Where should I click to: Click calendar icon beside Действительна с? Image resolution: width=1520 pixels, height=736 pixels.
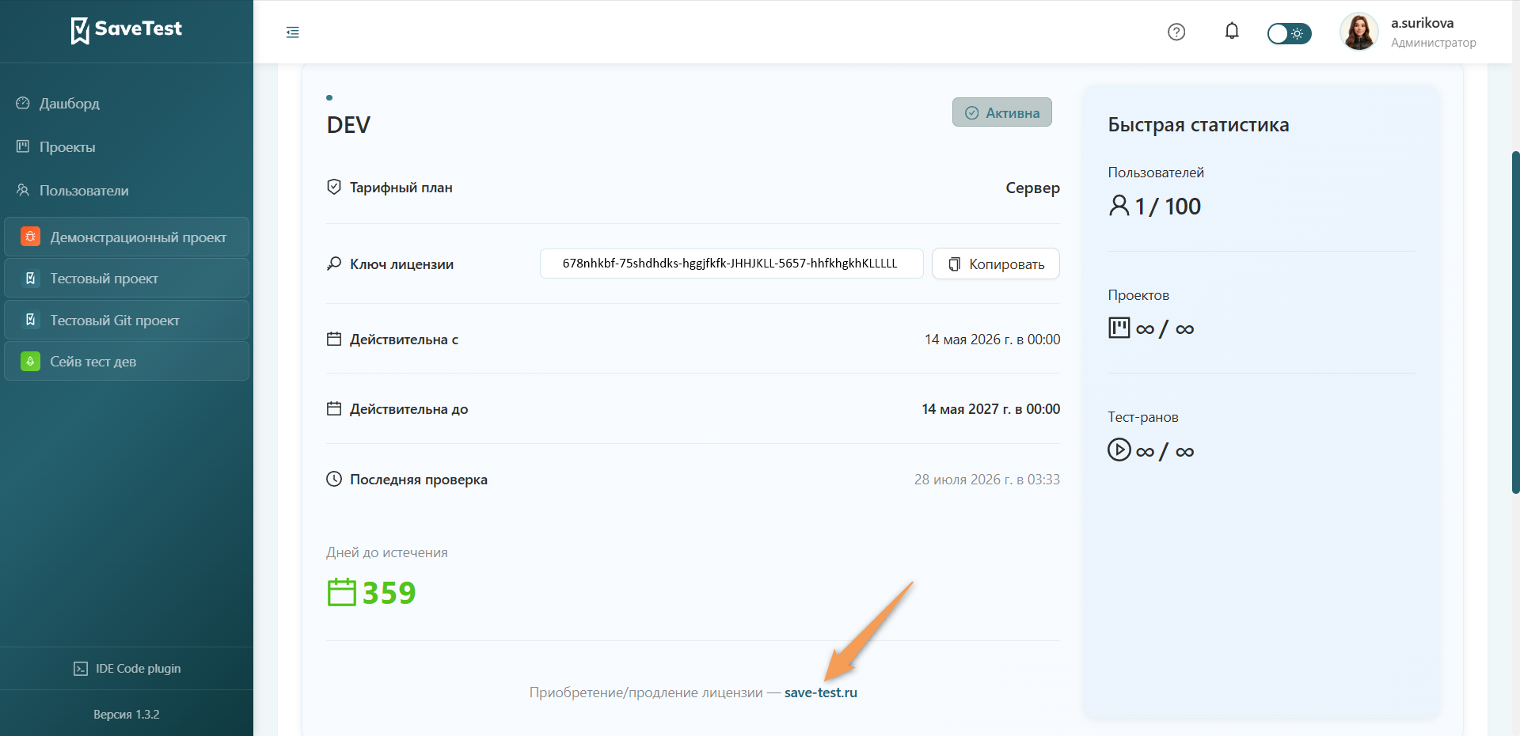tap(334, 339)
